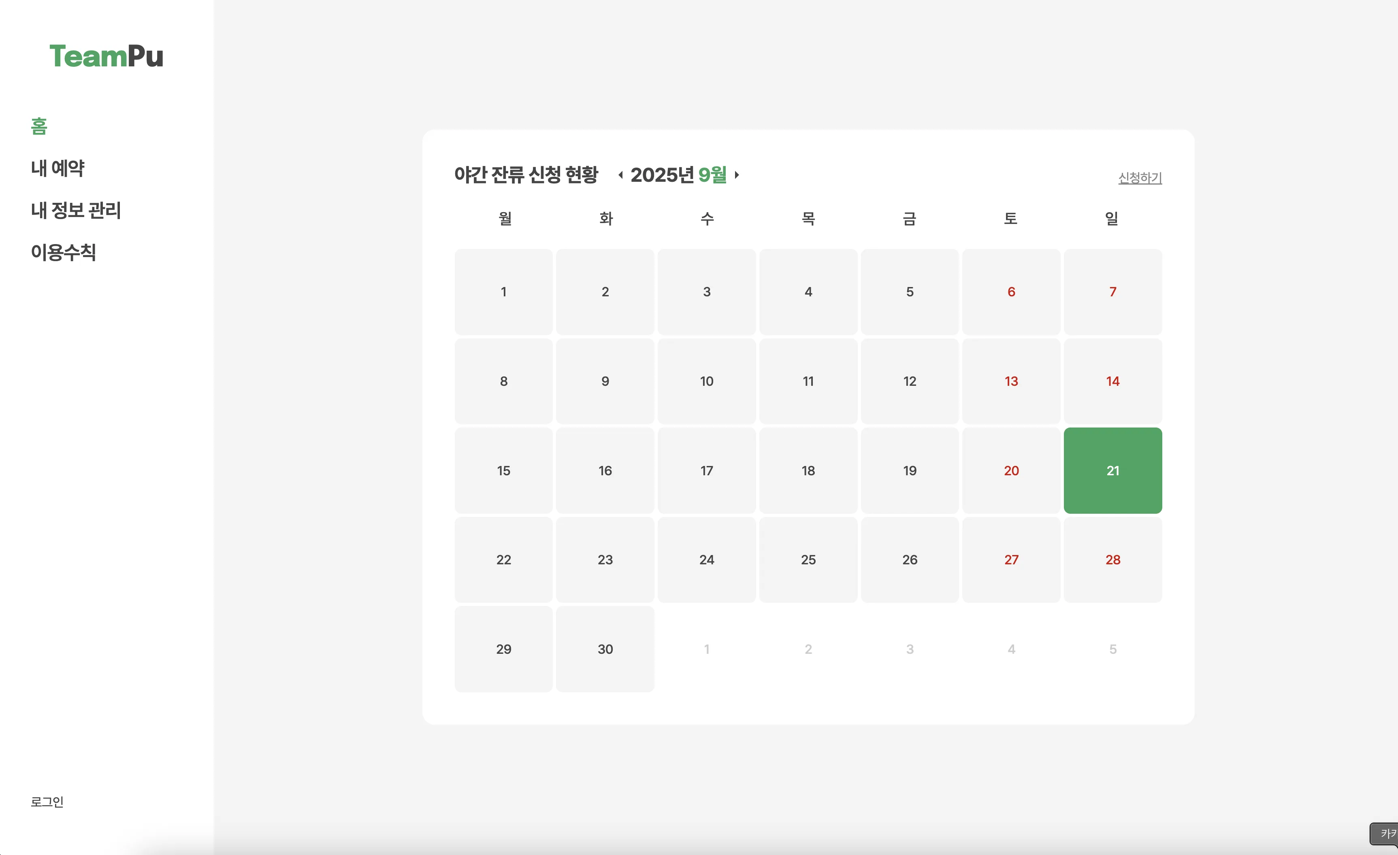Viewport: 1398px width, 855px height.
Task: Click the TeamPu logo
Action: point(106,56)
